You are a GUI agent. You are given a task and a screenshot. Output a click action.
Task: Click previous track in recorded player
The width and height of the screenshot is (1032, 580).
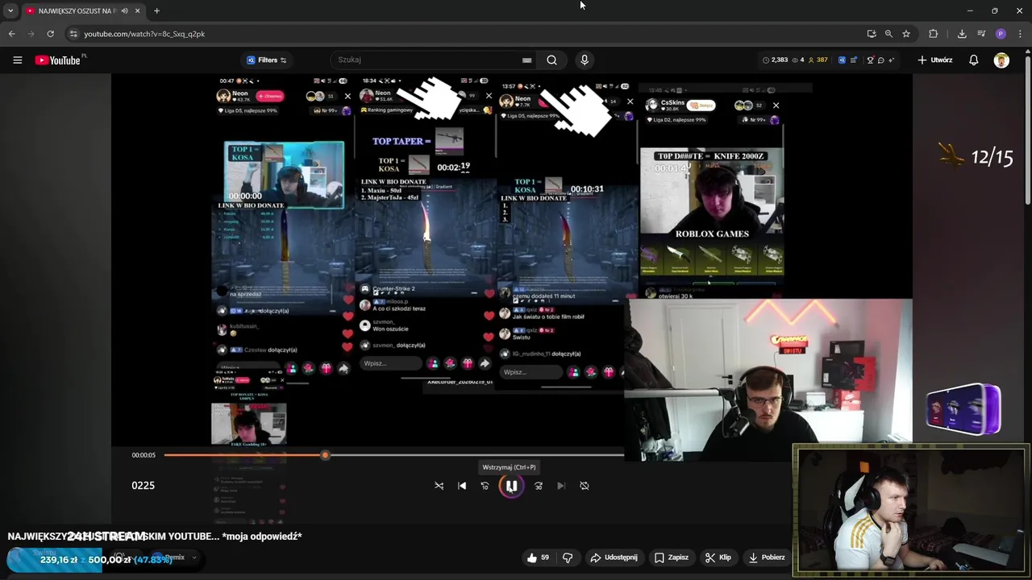[x=462, y=486]
